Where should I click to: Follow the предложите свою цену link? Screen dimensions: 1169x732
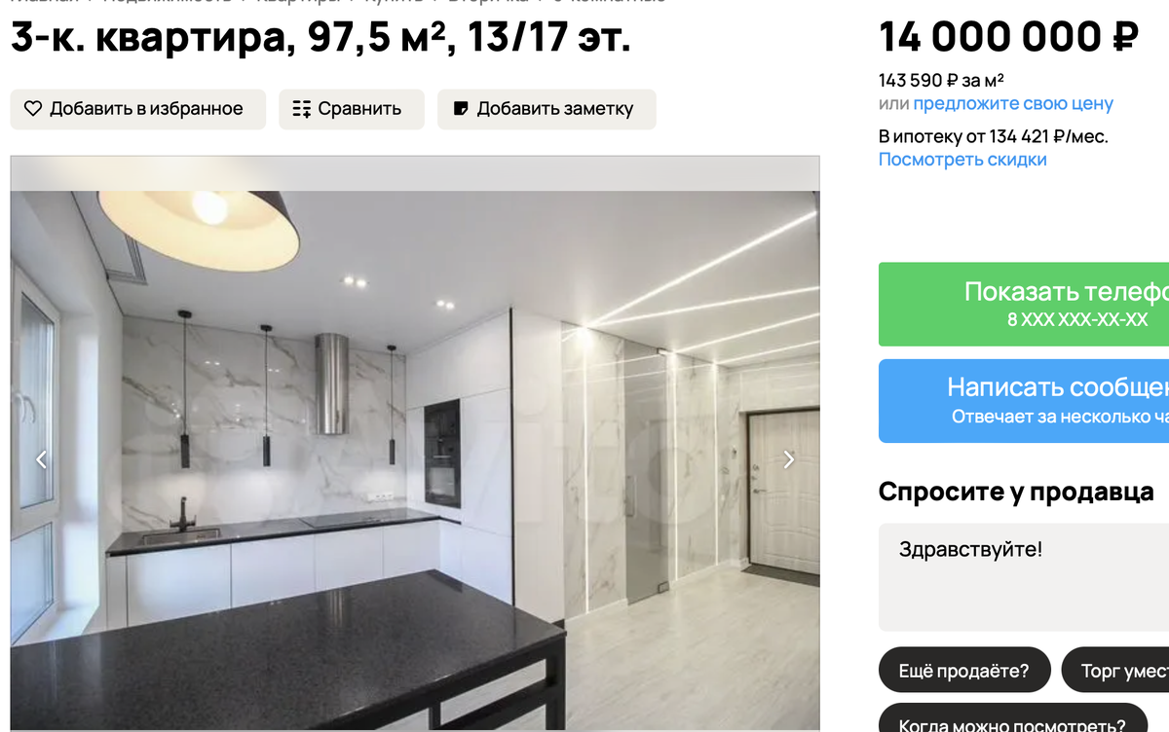1013,103
